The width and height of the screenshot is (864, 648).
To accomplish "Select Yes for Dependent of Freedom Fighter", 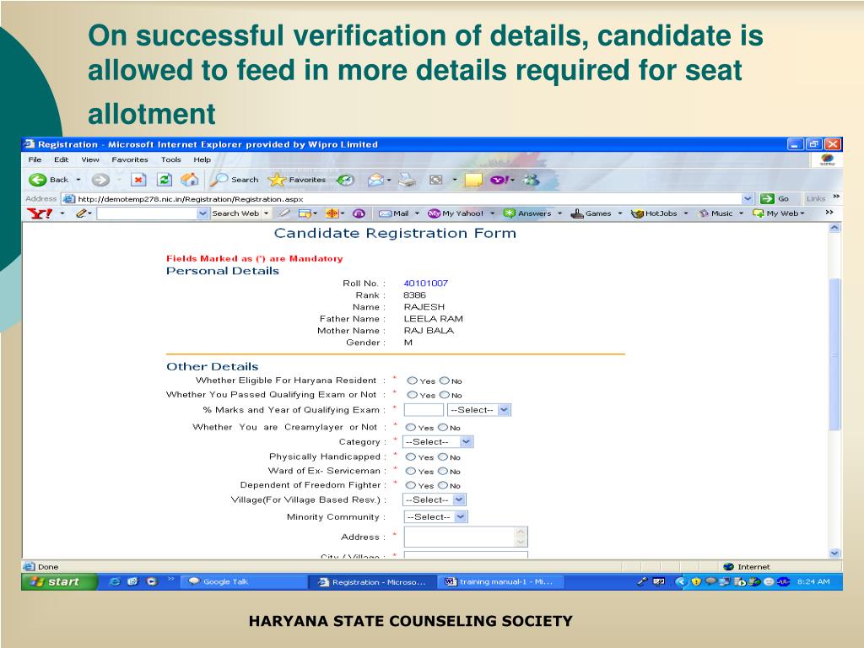I will pos(411,485).
